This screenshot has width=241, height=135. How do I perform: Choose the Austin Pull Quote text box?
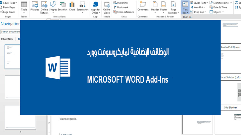tap(230, 47)
